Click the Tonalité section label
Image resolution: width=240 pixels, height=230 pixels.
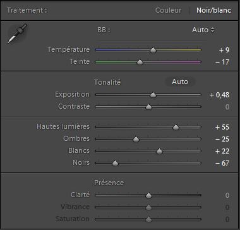(107, 82)
